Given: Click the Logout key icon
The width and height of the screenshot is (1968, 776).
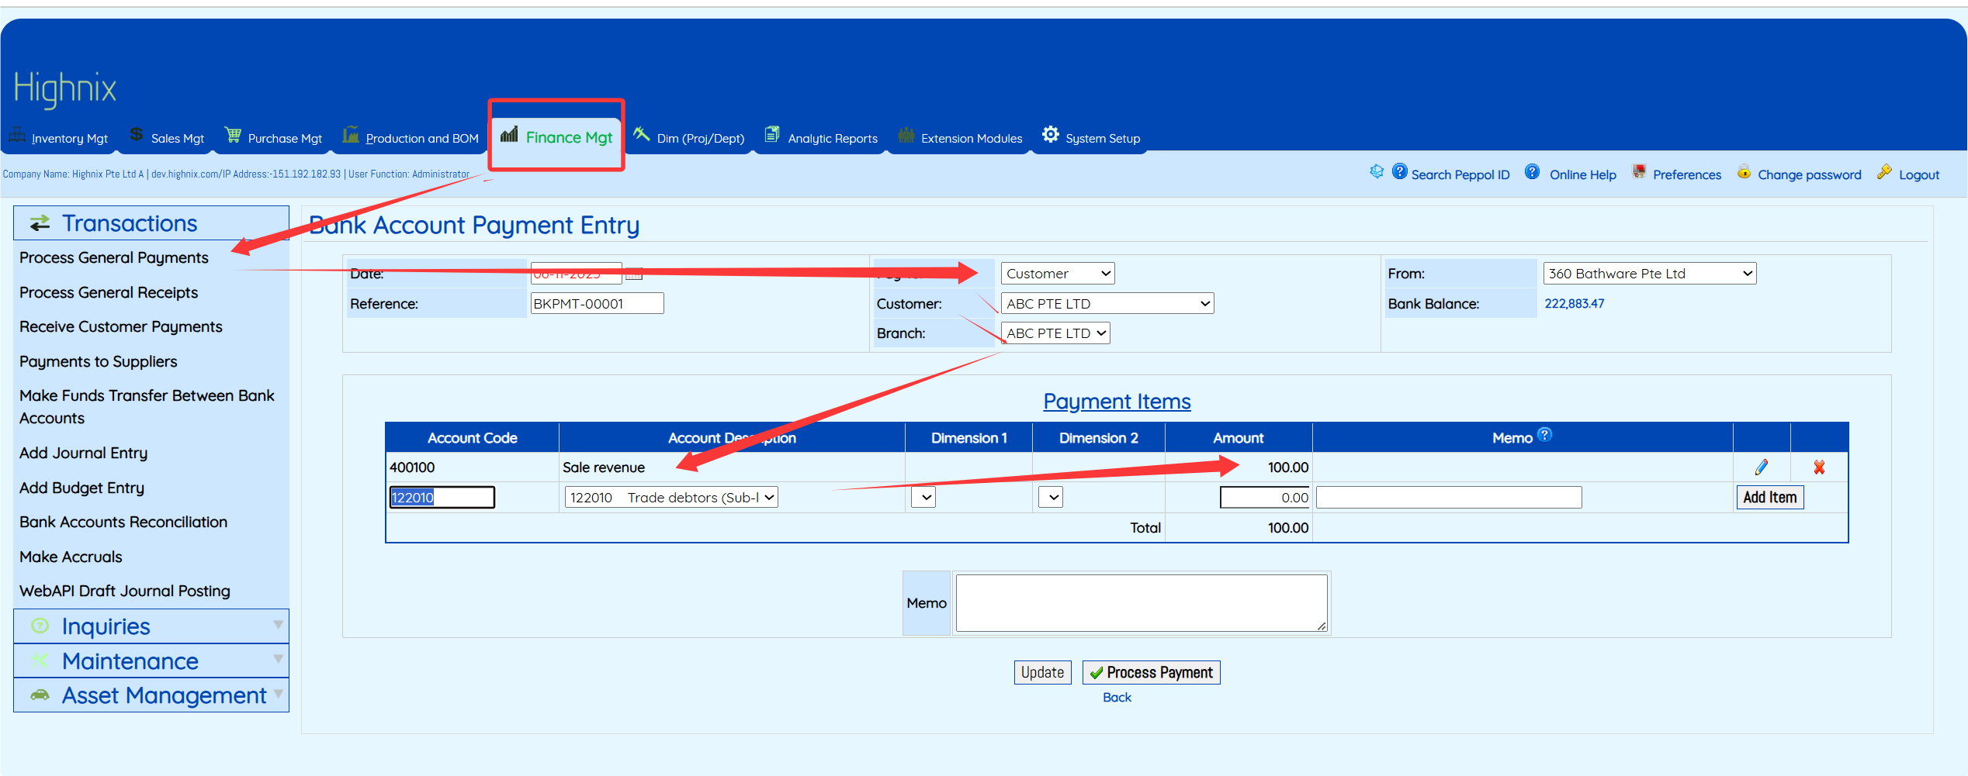Looking at the screenshot, I should [x=1884, y=173].
